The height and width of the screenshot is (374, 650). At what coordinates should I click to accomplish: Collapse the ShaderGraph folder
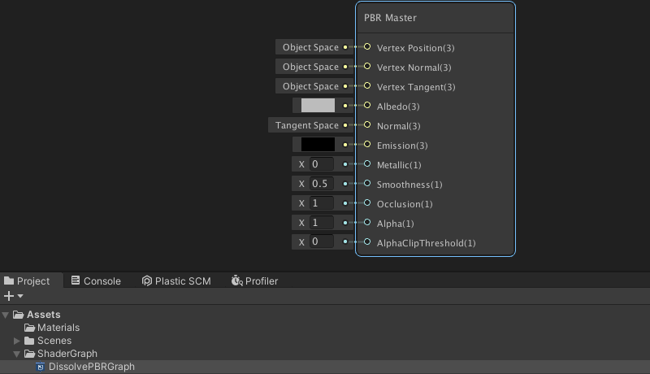pyautogui.click(x=16, y=354)
